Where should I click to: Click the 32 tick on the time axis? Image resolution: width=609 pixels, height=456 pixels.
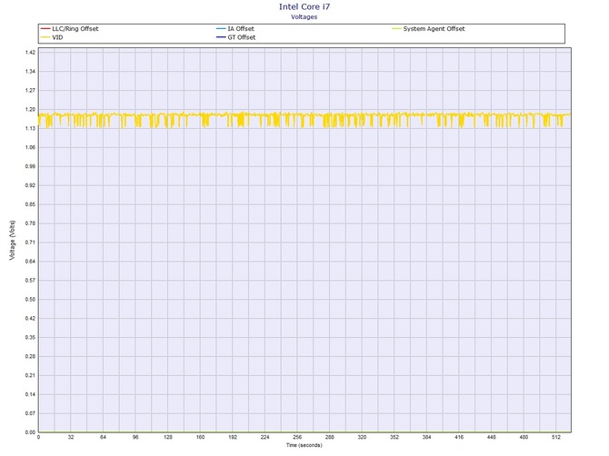pyautogui.click(x=71, y=437)
